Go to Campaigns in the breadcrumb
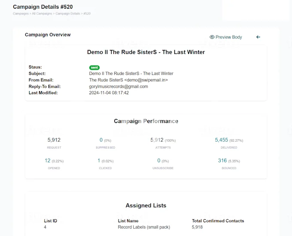Screen dimensions: 292x236 (x=21, y=14)
